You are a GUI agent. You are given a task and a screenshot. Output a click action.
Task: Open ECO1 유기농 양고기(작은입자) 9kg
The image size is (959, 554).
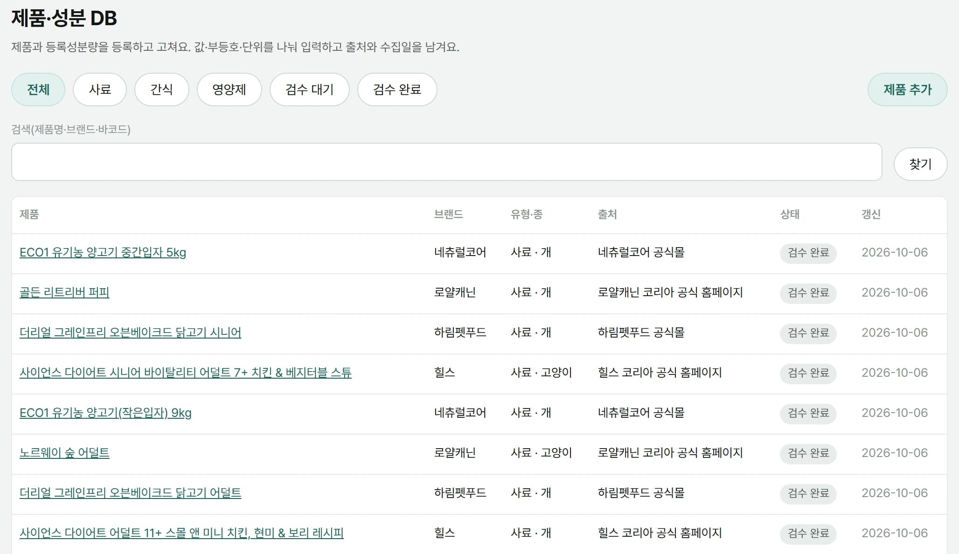click(x=105, y=413)
